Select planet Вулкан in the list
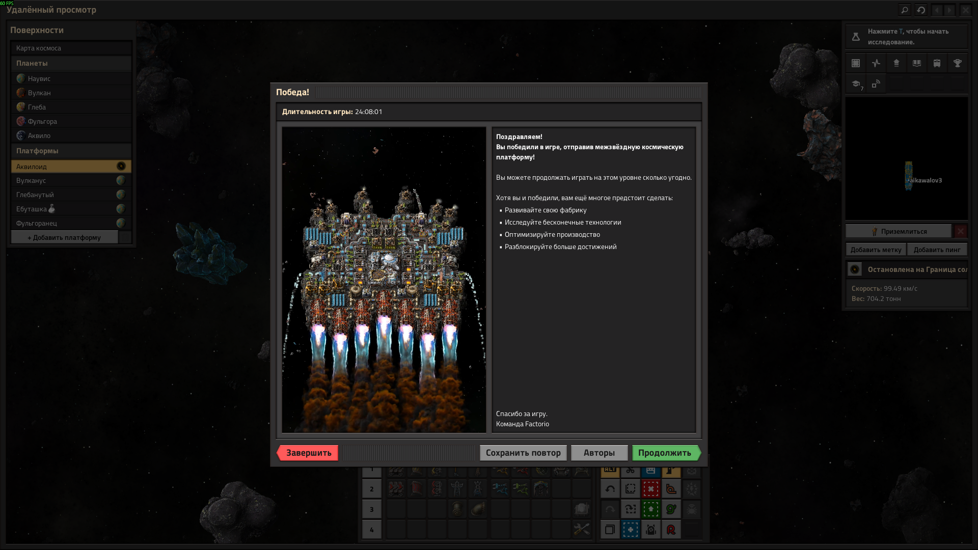 [x=71, y=93]
